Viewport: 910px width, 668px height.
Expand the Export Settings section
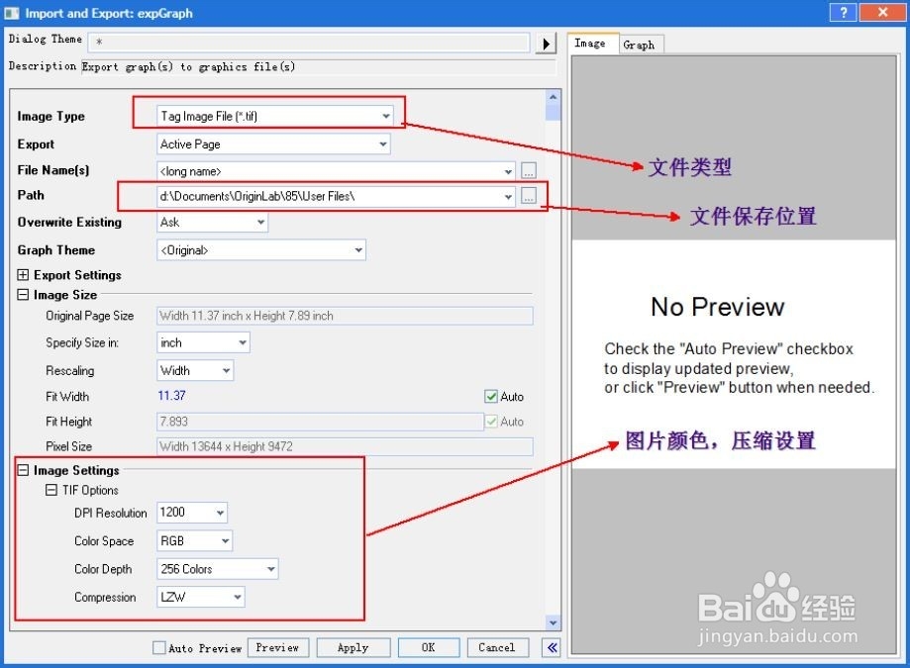click(23, 275)
